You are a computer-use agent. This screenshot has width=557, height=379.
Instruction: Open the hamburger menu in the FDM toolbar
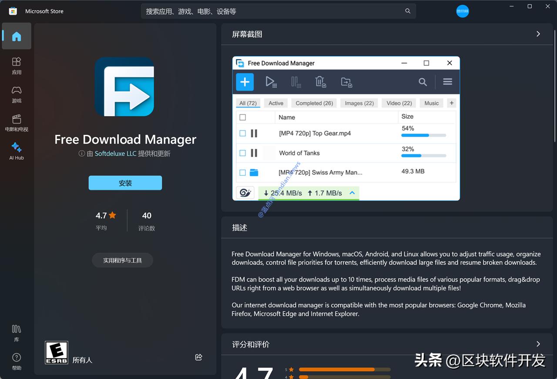(447, 82)
